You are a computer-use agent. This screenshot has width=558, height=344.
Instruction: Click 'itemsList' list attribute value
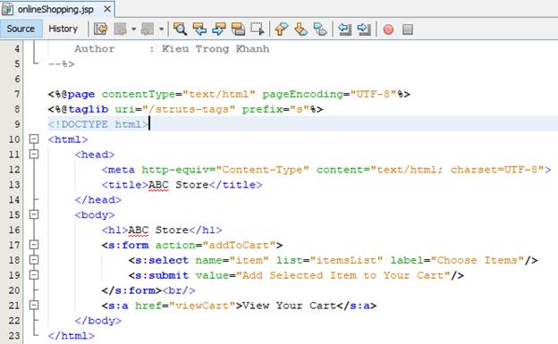346,260
